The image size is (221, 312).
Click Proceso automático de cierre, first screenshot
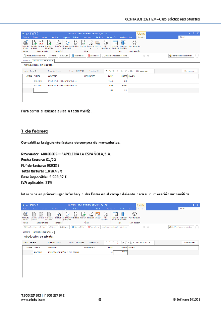pos(115,56)
